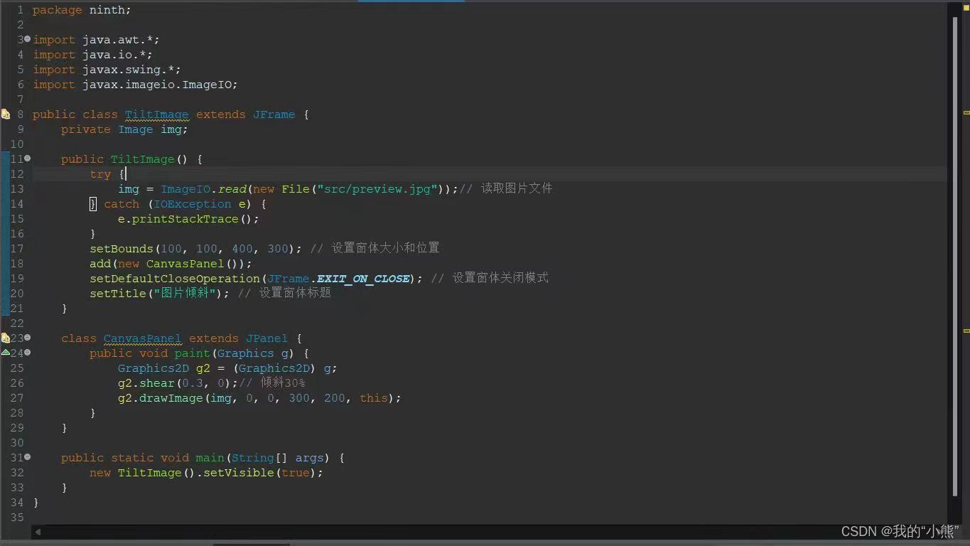The width and height of the screenshot is (970, 546).
Task: Click 'true' argument on line 32
Action: coord(295,473)
